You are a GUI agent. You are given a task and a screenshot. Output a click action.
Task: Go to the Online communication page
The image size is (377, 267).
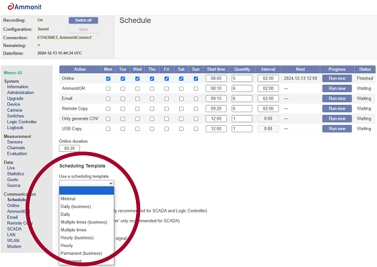click(13, 206)
